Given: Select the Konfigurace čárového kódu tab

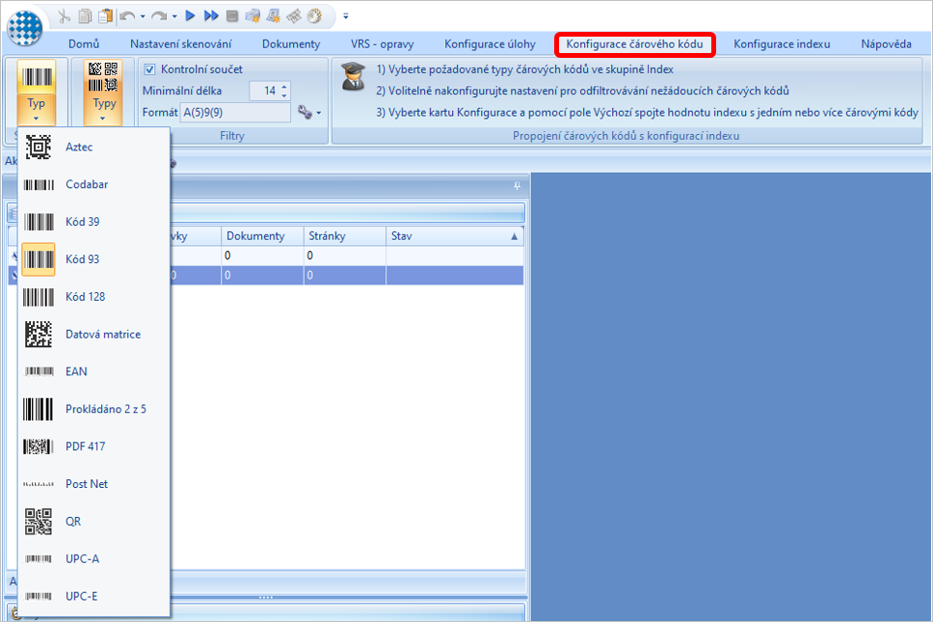Looking at the screenshot, I should tap(634, 44).
